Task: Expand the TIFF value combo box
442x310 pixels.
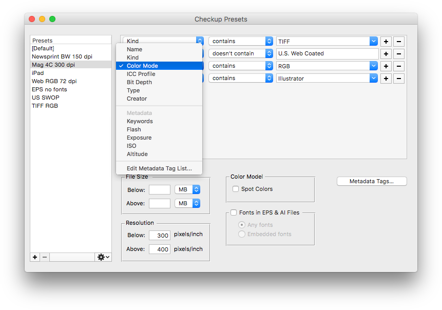Action: click(x=374, y=42)
